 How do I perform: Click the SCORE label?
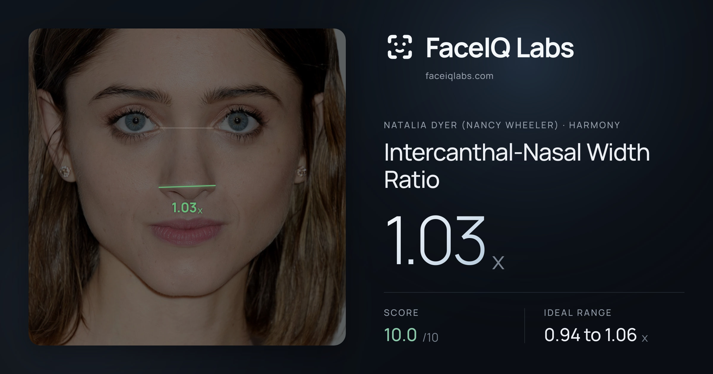tap(401, 313)
